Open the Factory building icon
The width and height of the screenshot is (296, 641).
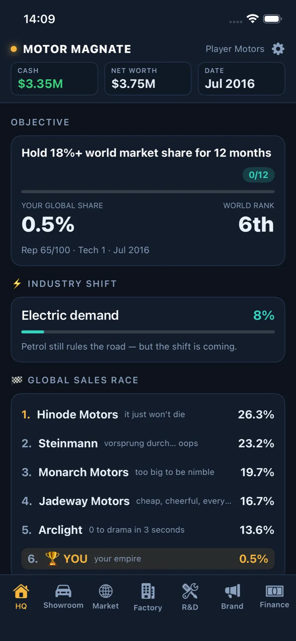click(x=148, y=591)
